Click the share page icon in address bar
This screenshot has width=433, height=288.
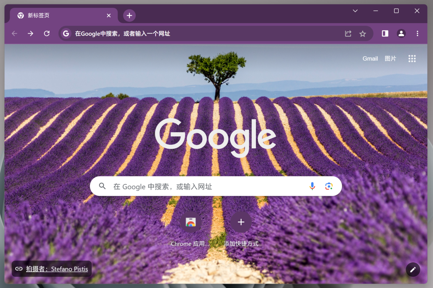pyautogui.click(x=348, y=34)
